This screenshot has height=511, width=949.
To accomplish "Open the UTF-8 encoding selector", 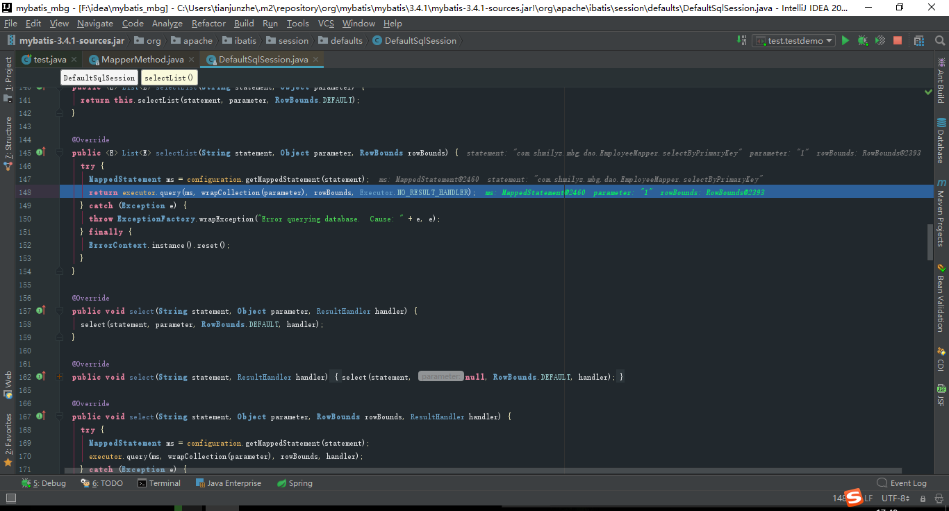I will [895, 498].
